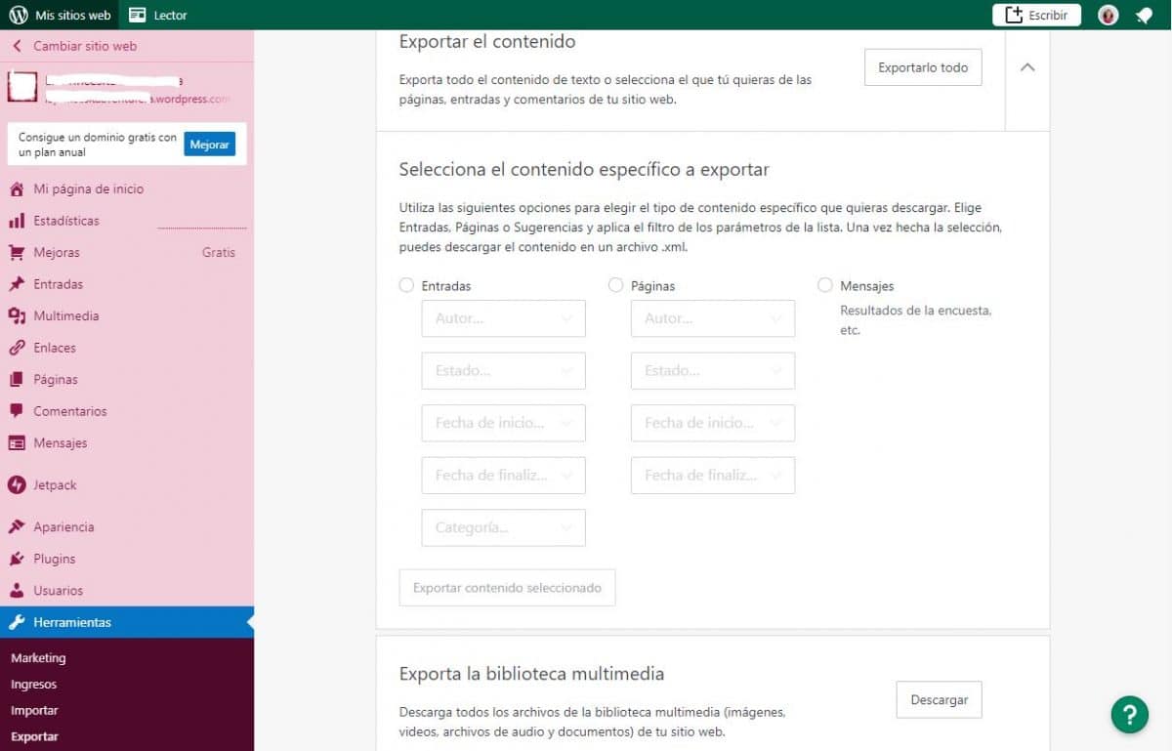This screenshot has height=751, width=1172.
Task: Click the Estadísticas bar chart icon
Action: pyautogui.click(x=17, y=221)
